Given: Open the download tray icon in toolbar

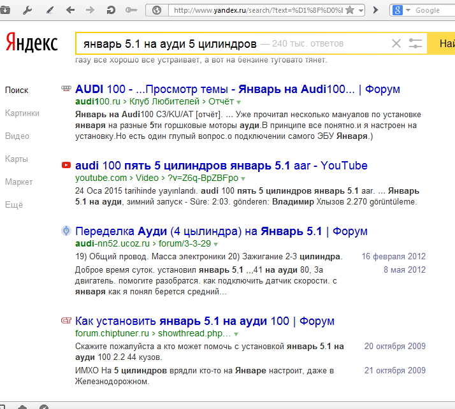Looking at the screenshot, I should pyautogui.click(x=5, y=10).
